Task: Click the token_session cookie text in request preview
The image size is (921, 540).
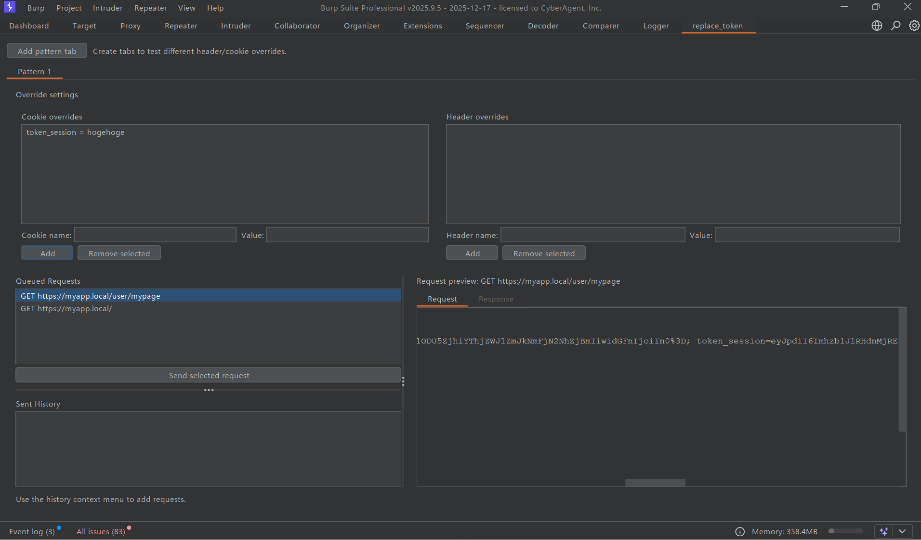Action: point(797,341)
